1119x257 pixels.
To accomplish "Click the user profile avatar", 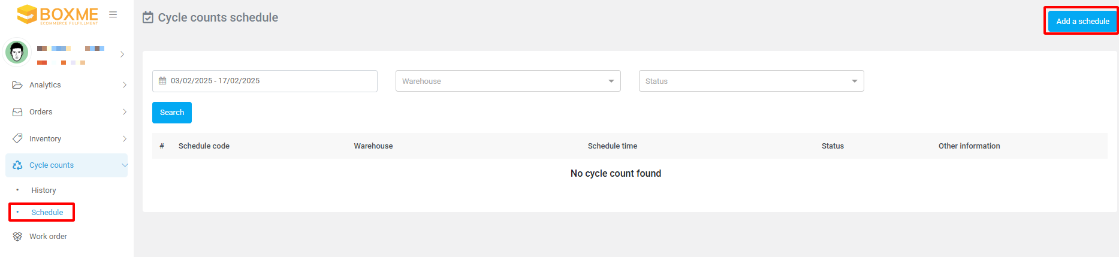I will click(17, 53).
